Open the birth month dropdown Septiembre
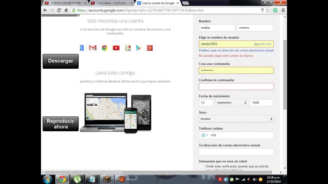The image size is (328, 184). pos(231,103)
